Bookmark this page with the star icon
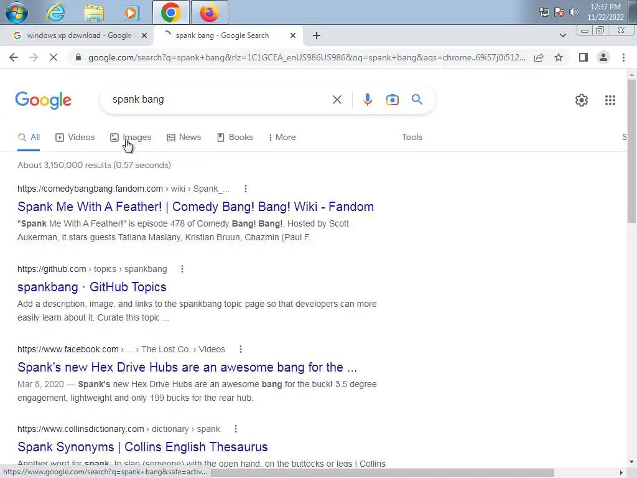Viewport: 637px width, 478px height. pos(559,57)
